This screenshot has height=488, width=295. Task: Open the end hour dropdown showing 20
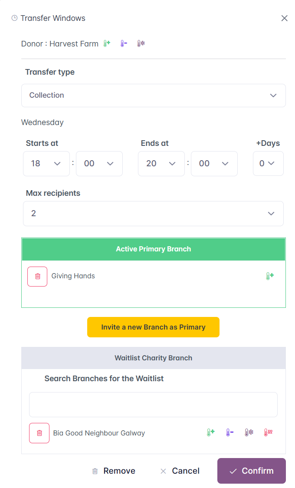coord(161,164)
